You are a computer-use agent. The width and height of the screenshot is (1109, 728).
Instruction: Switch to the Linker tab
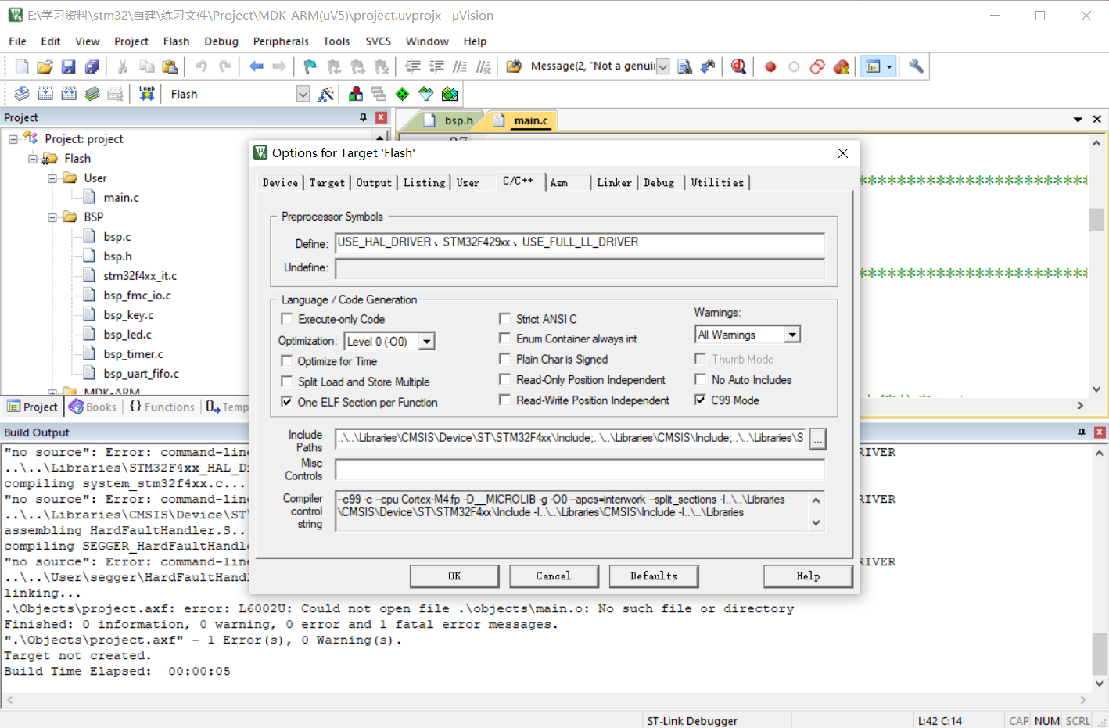[x=614, y=183]
